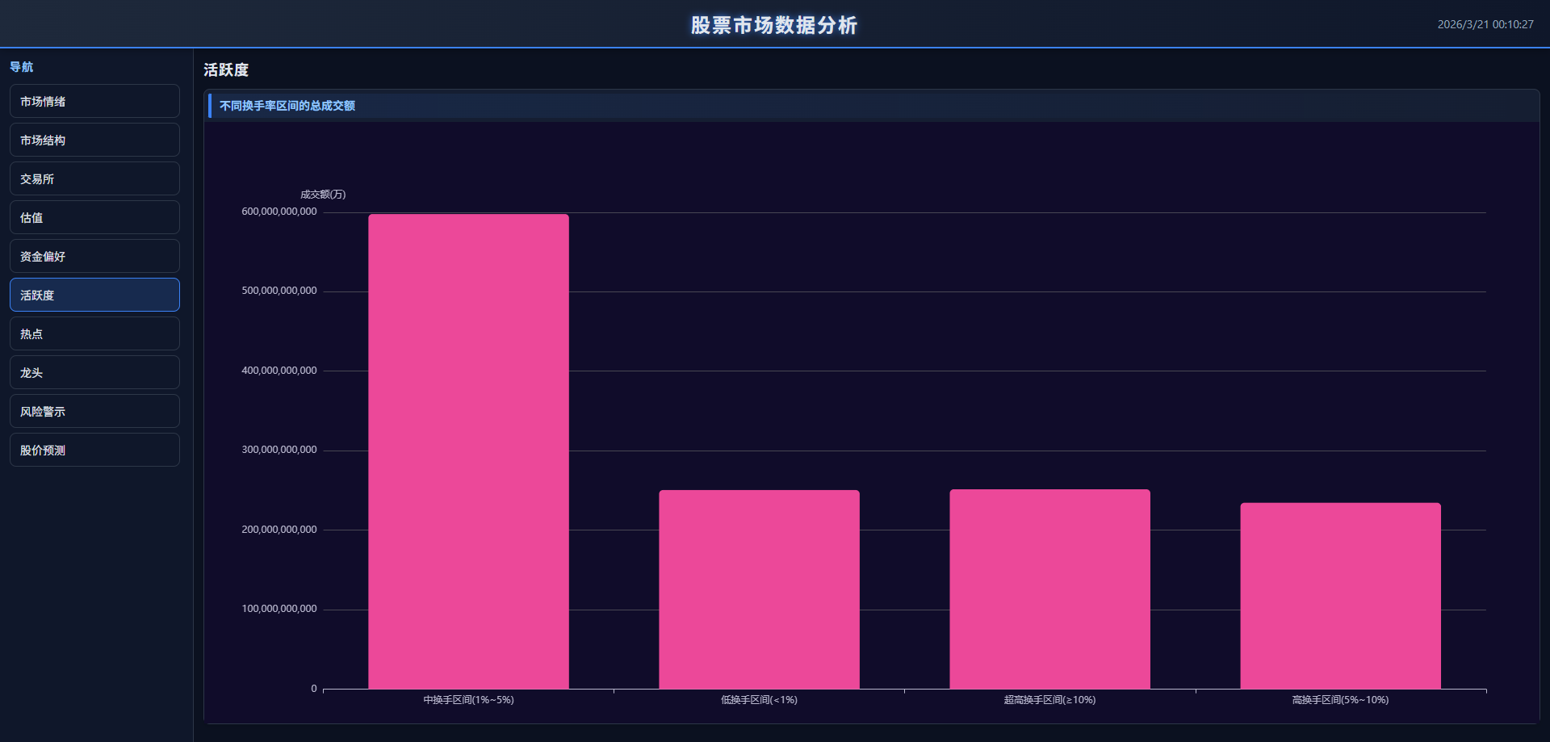Viewport: 1550px width, 742px height.
Task: Click the active 活跃度 nav item
Action: 94,296
